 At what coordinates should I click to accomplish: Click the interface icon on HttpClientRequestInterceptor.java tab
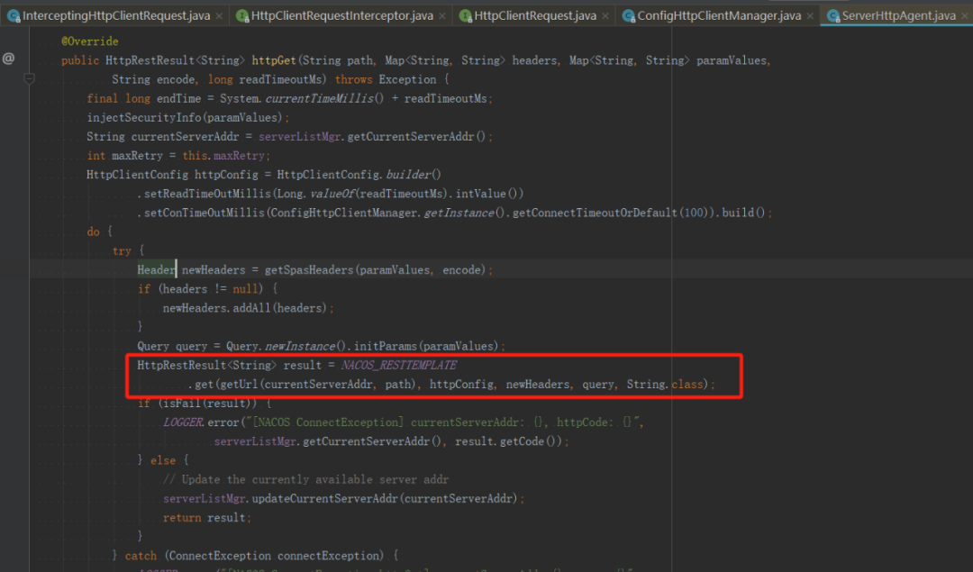click(x=242, y=16)
